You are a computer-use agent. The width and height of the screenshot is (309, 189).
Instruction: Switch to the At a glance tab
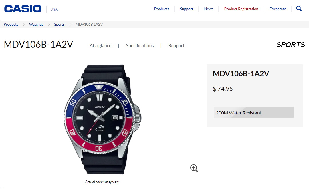(100, 46)
